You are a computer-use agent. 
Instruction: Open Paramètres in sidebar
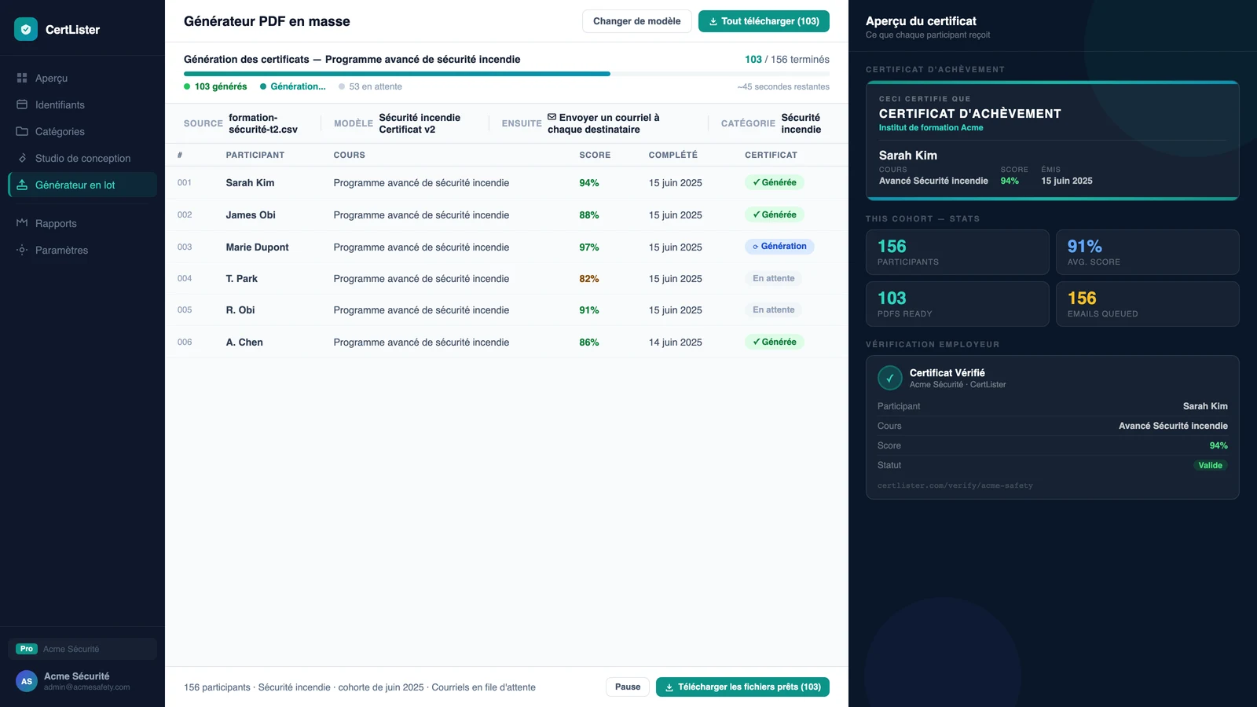click(82, 250)
